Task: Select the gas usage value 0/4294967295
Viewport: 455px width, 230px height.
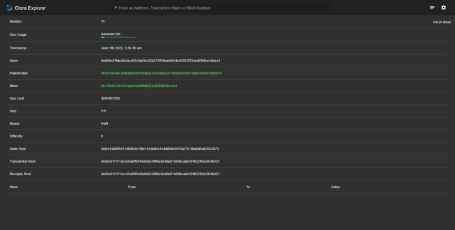Action: (x=111, y=34)
